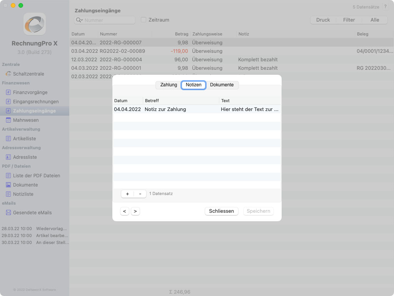
Task: Click the Schaltzentrale sidebar icon
Action: point(8,74)
